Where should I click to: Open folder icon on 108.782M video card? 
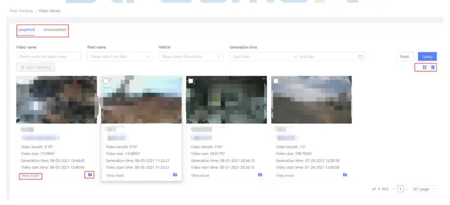(345, 175)
